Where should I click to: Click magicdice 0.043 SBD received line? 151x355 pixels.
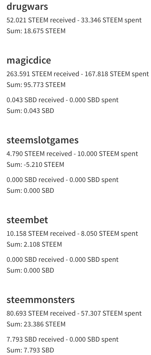pos(62,100)
